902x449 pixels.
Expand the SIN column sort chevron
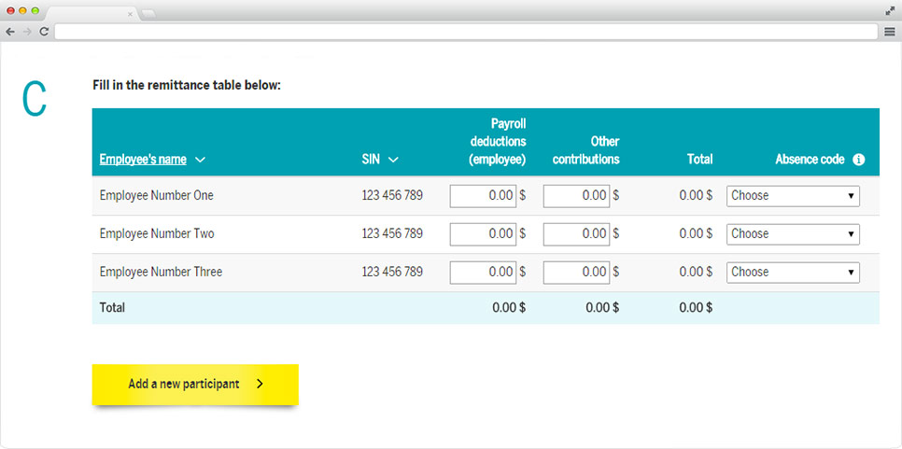[393, 161]
